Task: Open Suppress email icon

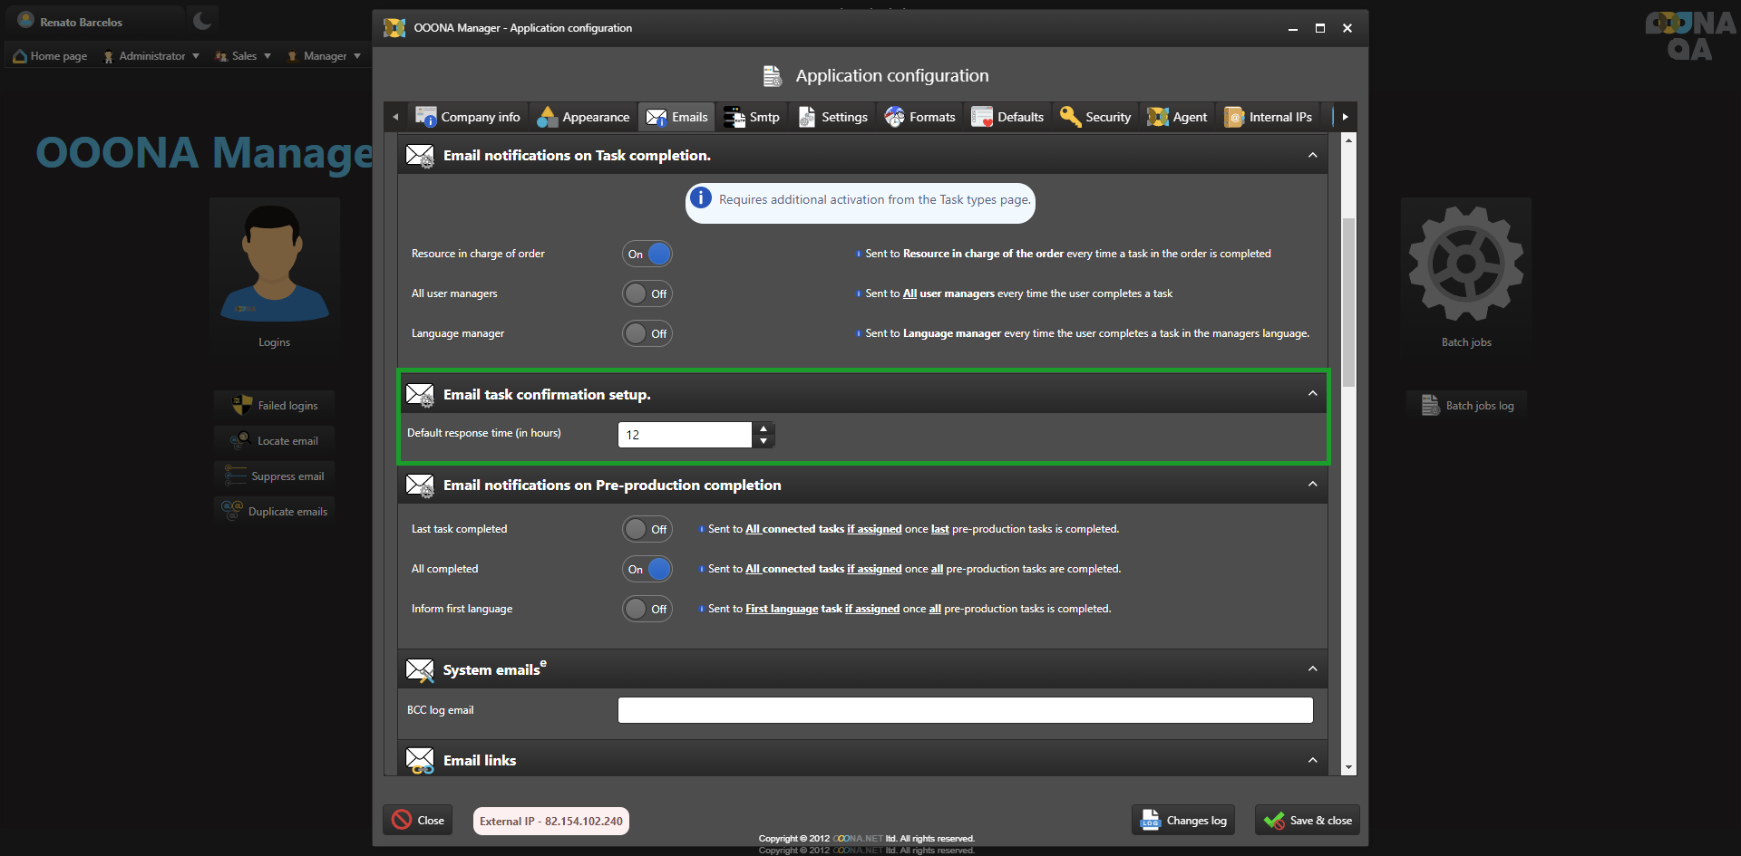Action: coord(236,476)
